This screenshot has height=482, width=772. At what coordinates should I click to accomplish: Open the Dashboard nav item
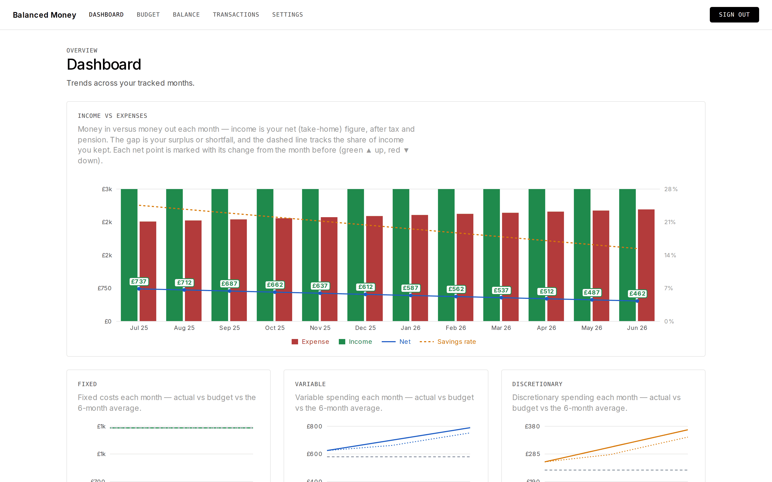tap(106, 15)
